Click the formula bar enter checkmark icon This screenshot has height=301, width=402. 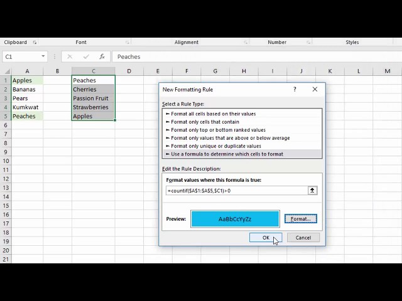click(86, 56)
